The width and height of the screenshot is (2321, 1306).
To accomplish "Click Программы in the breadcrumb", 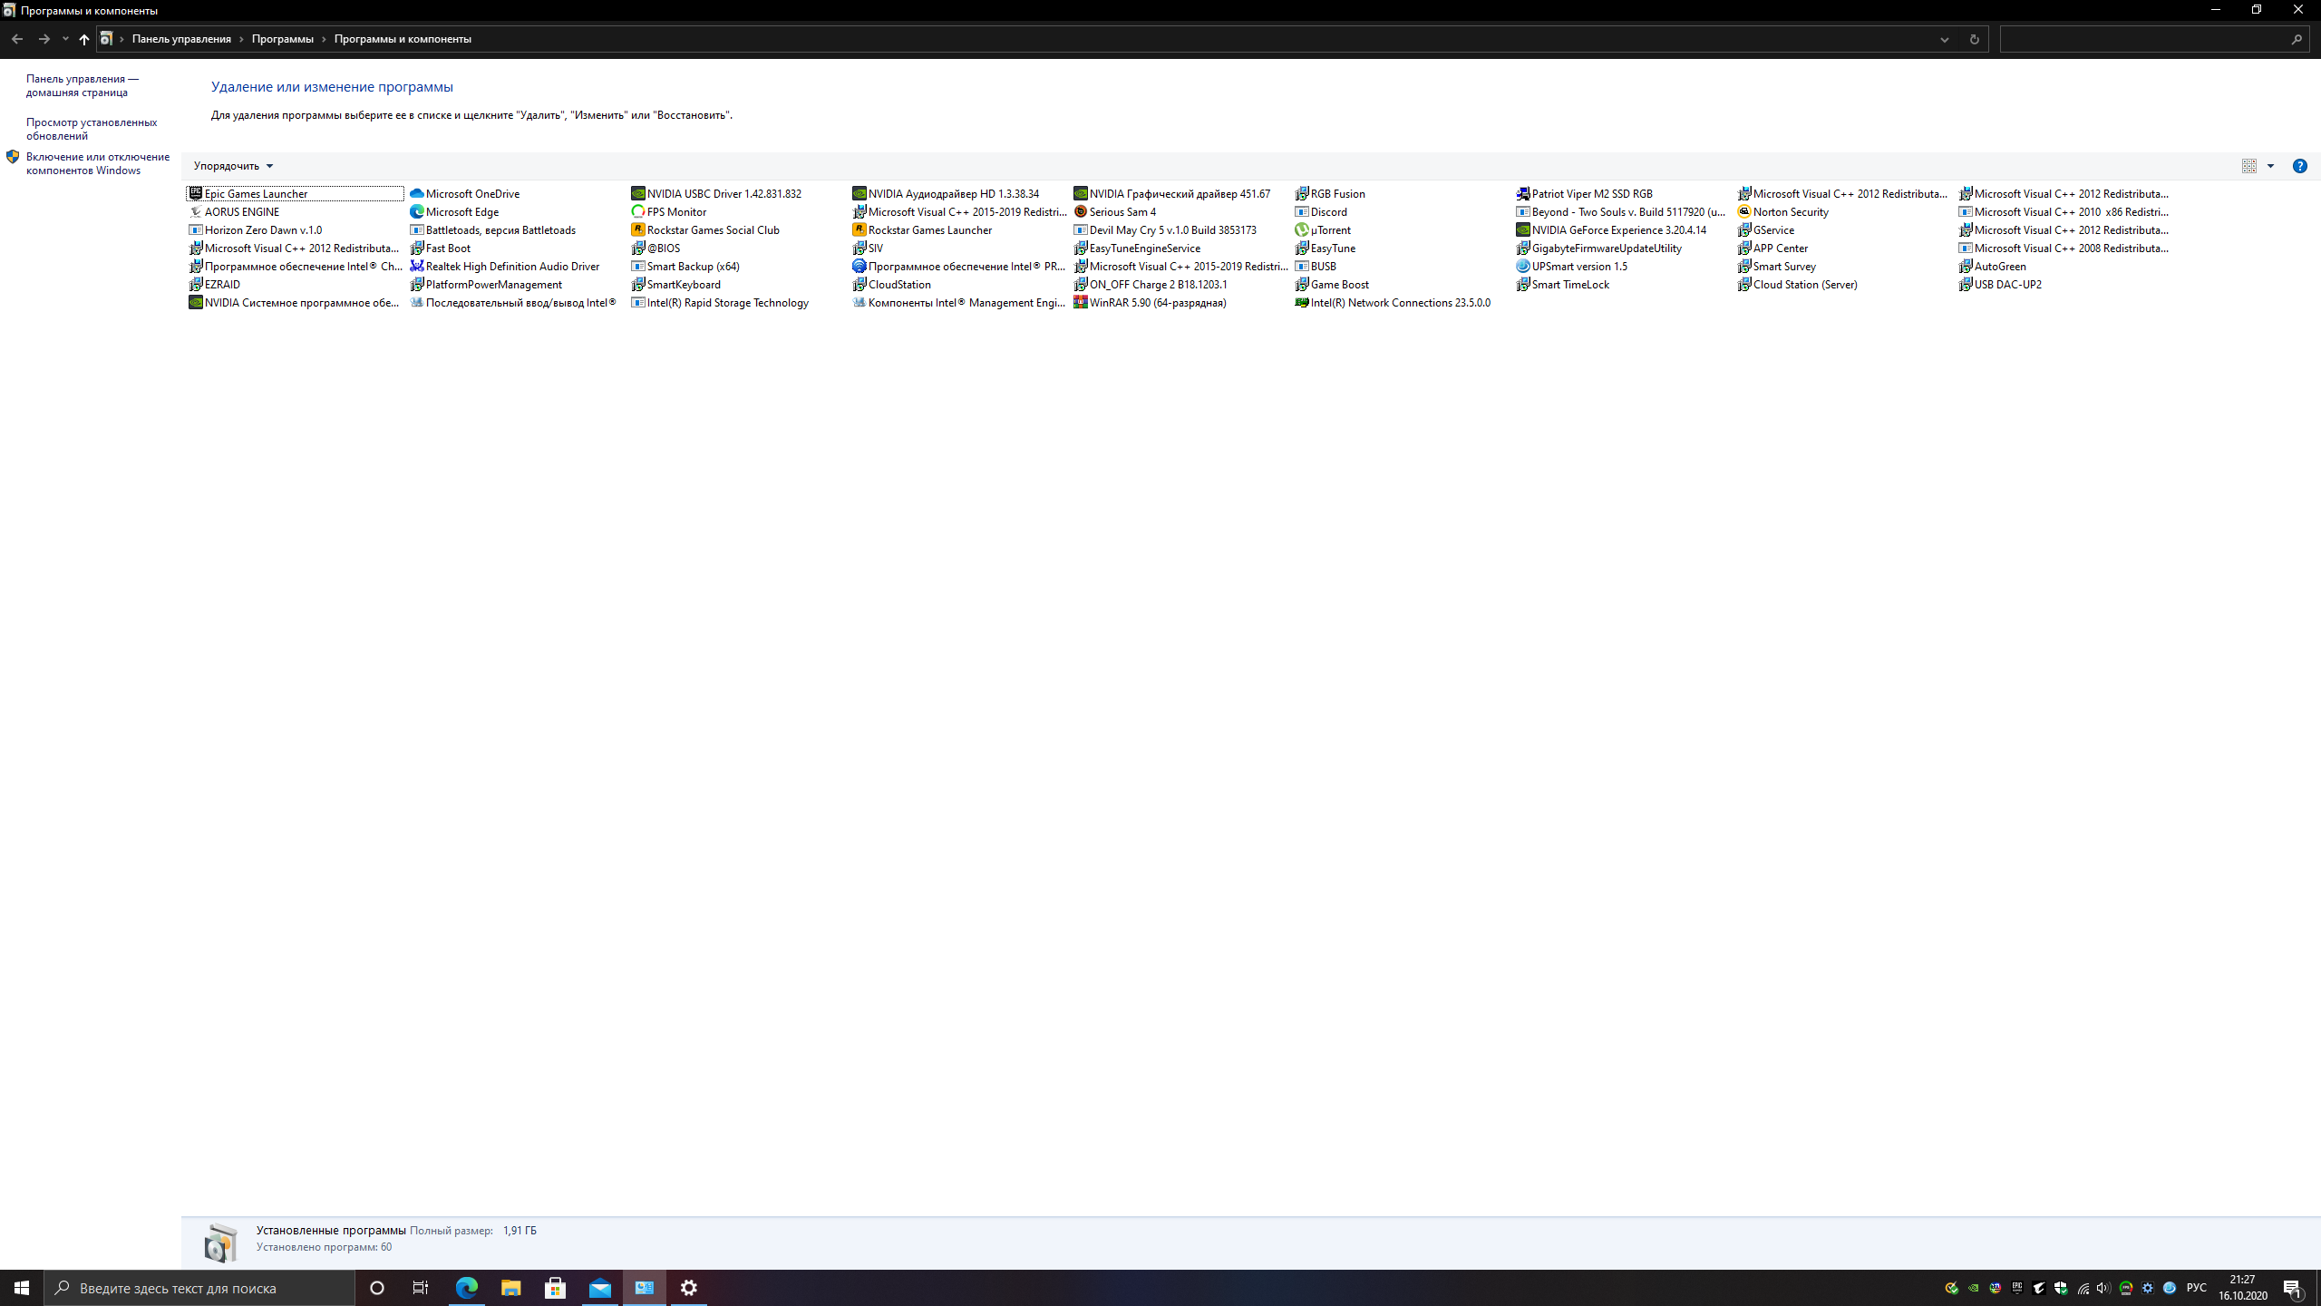I will [x=283, y=39].
